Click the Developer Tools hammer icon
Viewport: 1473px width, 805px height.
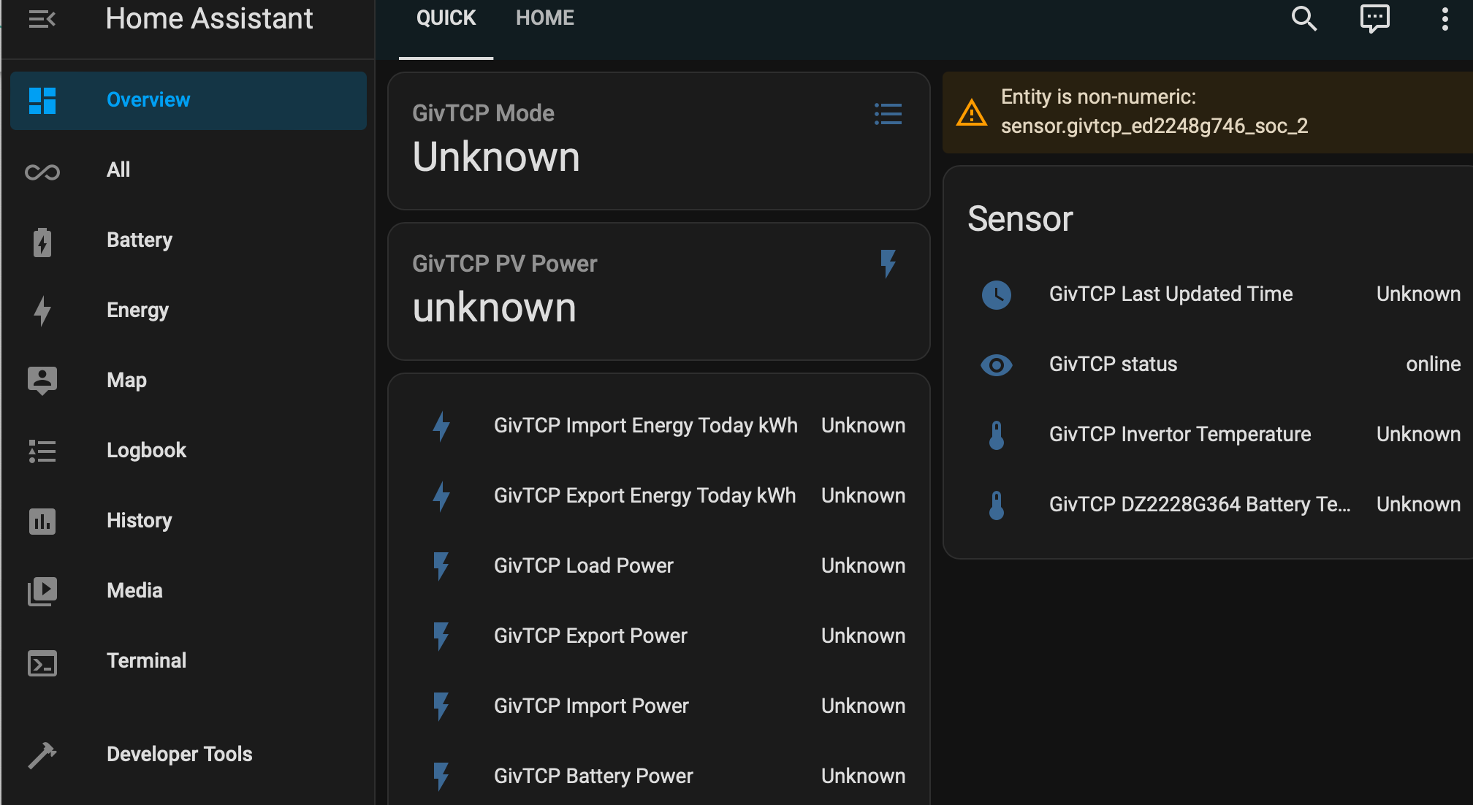click(42, 755)
